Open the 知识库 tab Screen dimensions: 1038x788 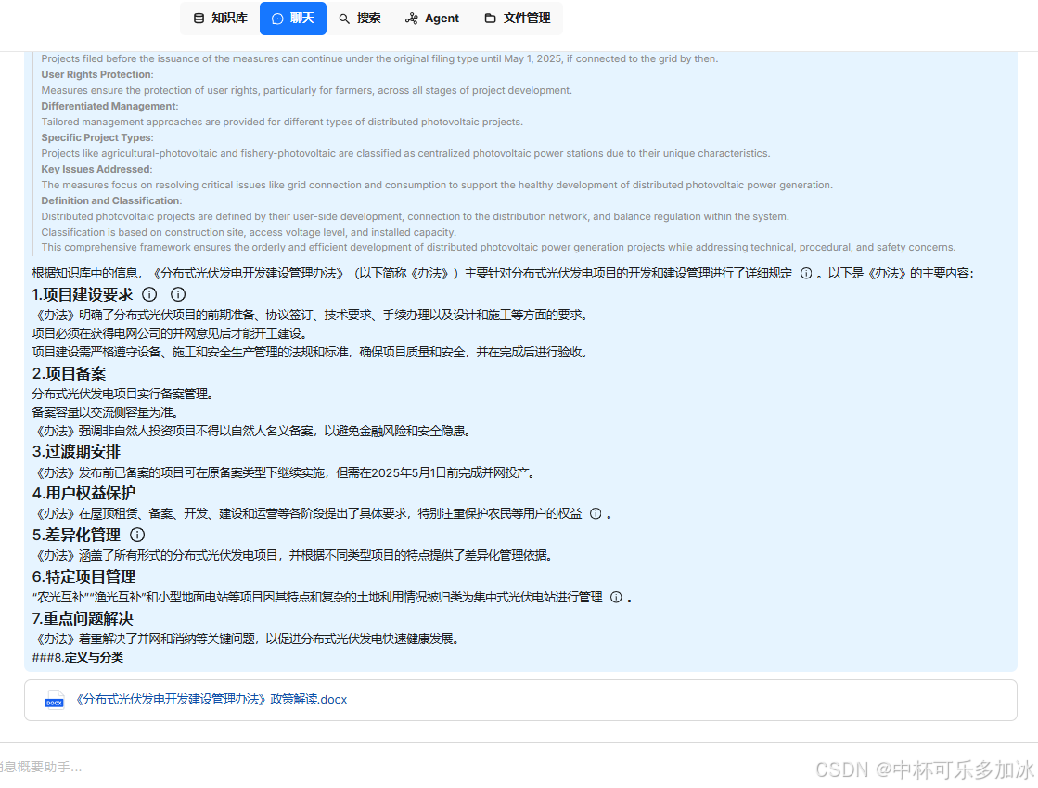220,19
